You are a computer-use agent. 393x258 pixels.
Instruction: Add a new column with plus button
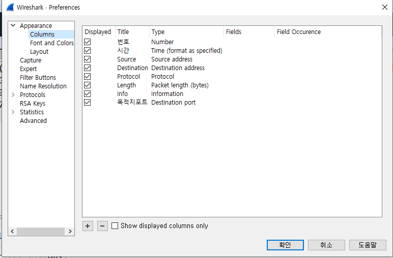pyautogui.click(x=88, y=226)
